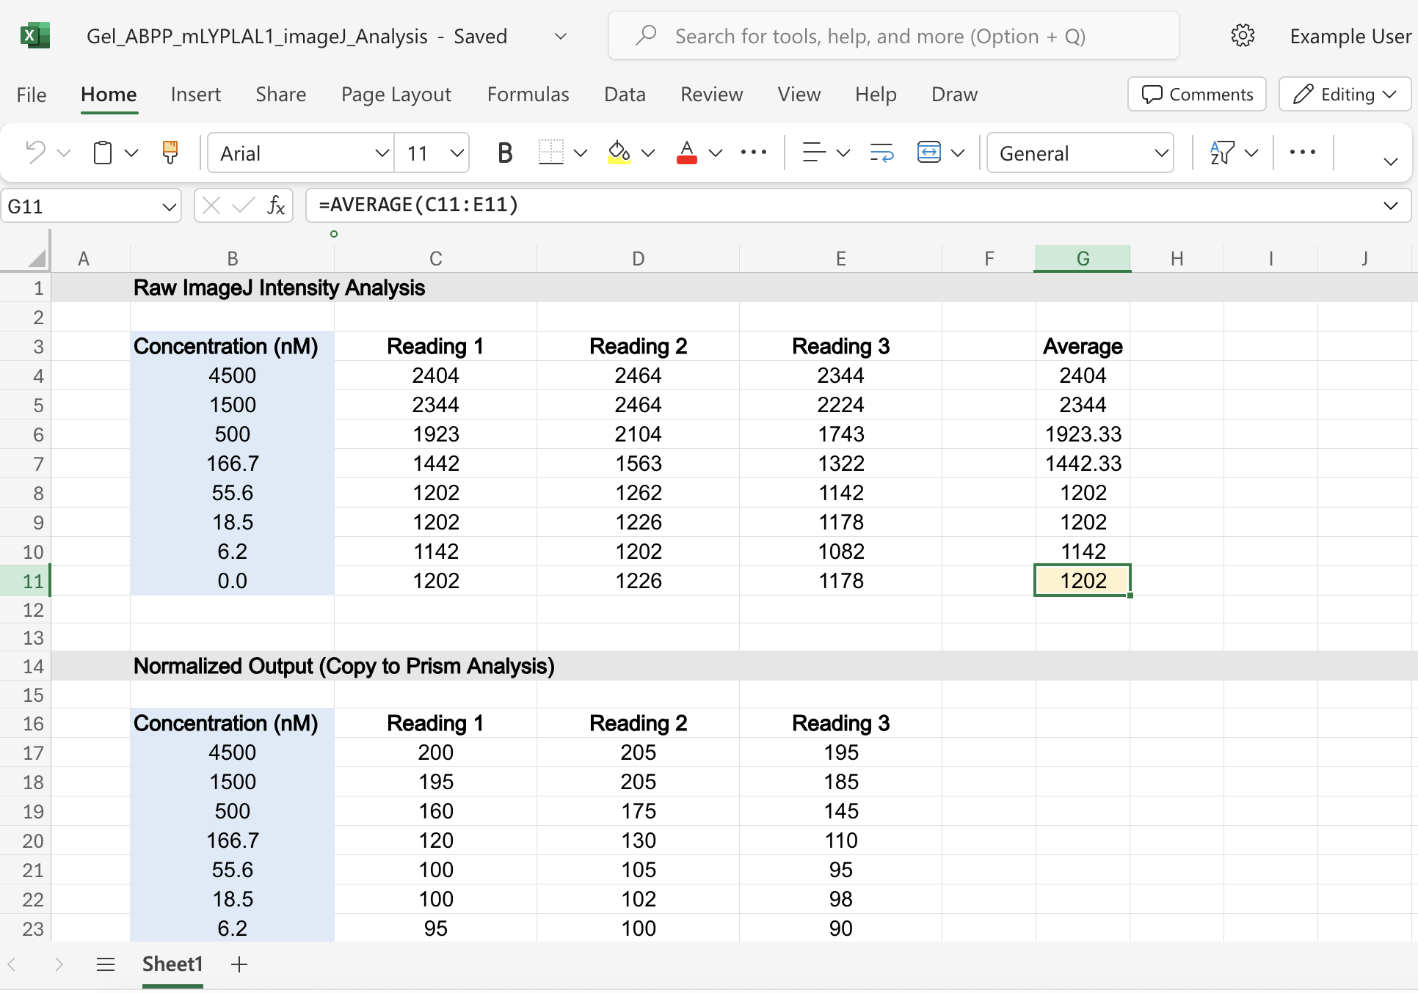Viewport: 1418px width, 993px height.
Task: Switch to the Formulas ribbon tab
Action: [528, 94]
